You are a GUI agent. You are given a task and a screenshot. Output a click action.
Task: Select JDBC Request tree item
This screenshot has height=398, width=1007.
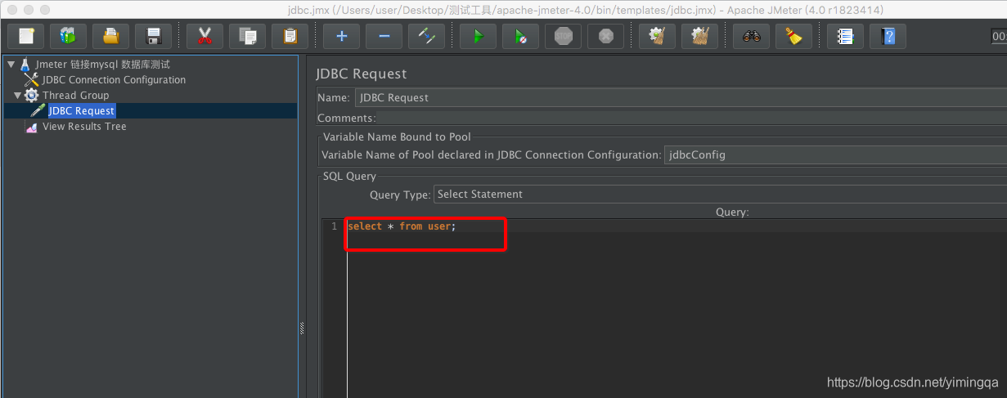(x=81, y=111)
